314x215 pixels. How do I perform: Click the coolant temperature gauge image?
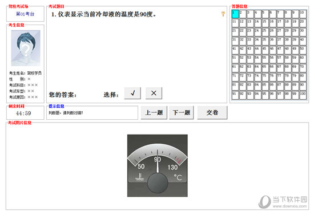(x=158, y=165)
